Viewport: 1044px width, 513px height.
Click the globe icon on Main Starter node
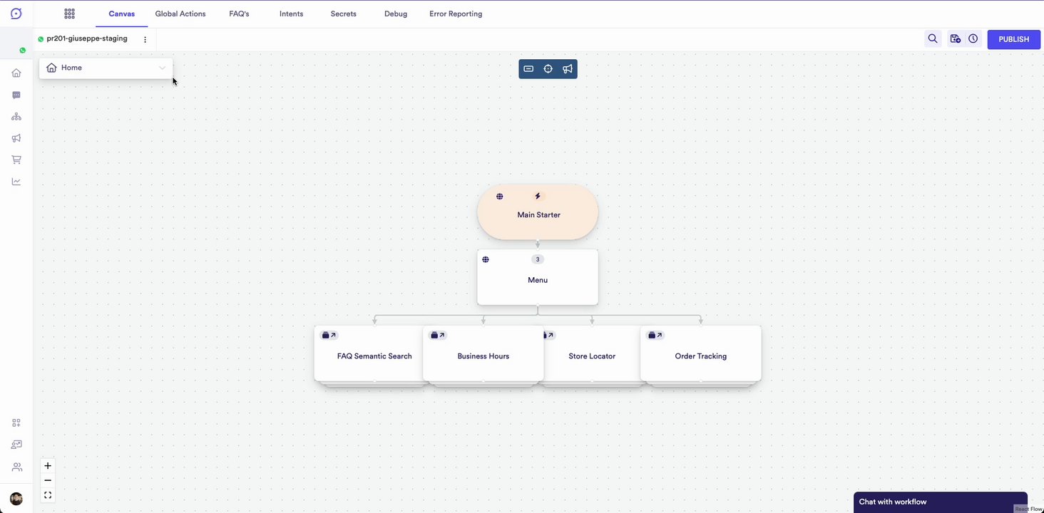[500, 197]
